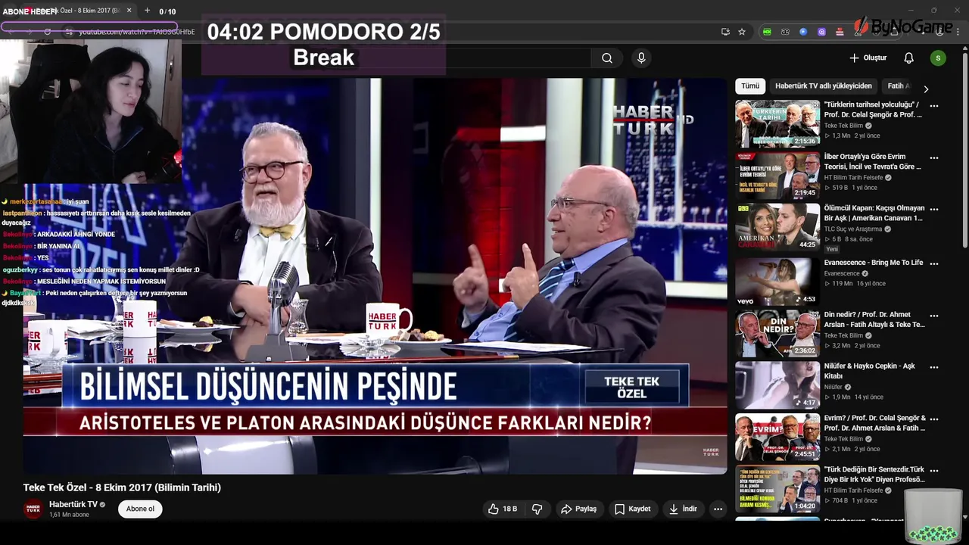Open Evanescence Bring Me To Life title
Screen dimensions: 969x545
pos(874,263)
